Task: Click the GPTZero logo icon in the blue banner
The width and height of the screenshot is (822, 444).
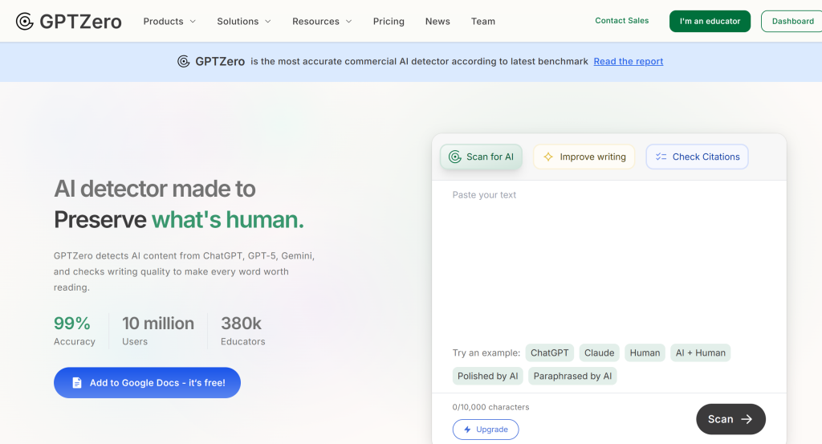Action: pyautogui.click(x=184, y=61)
